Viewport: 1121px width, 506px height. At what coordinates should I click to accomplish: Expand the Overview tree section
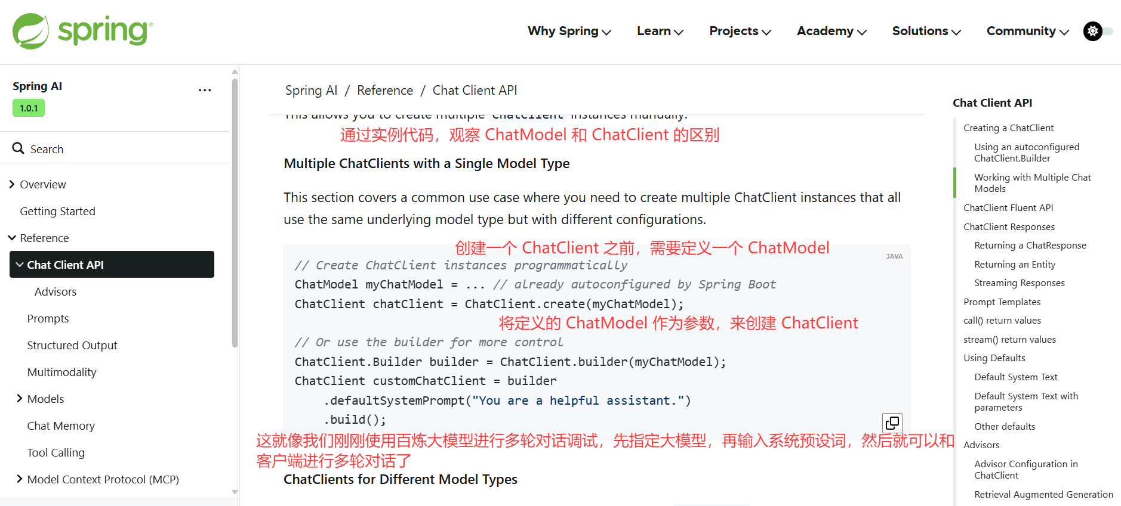(x=12, y=184)
